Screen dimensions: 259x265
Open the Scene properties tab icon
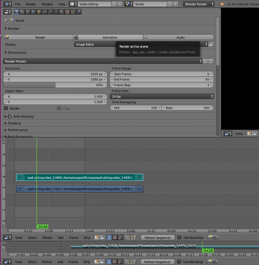point(28,12)
